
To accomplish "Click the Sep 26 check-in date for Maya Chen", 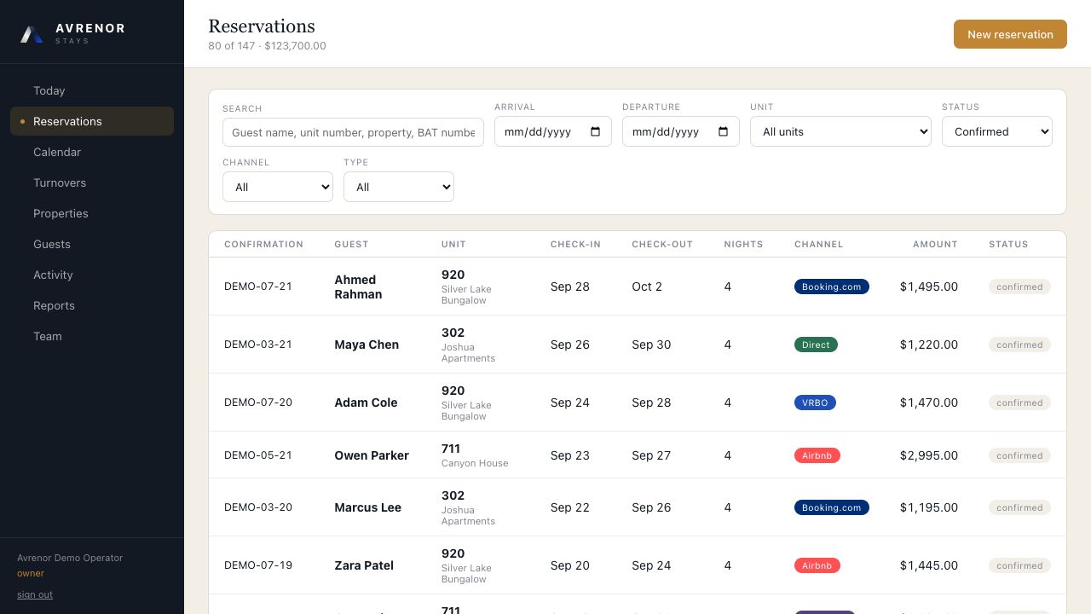I will tap(570, 345).
